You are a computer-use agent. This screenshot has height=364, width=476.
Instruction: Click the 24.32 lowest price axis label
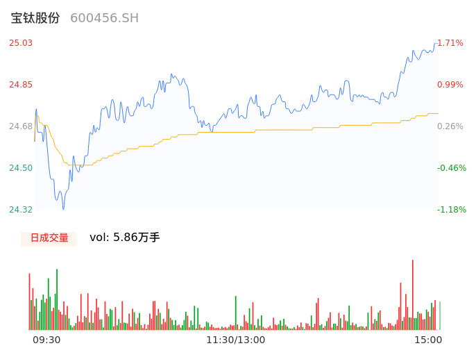[21, 210]
